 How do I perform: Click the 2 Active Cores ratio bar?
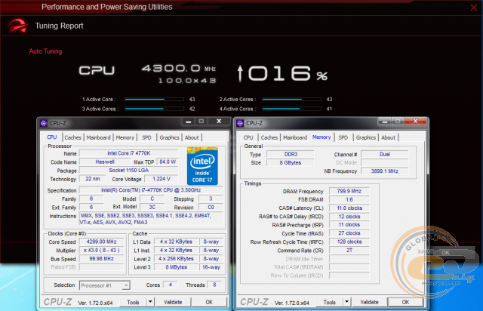(292, 99)
